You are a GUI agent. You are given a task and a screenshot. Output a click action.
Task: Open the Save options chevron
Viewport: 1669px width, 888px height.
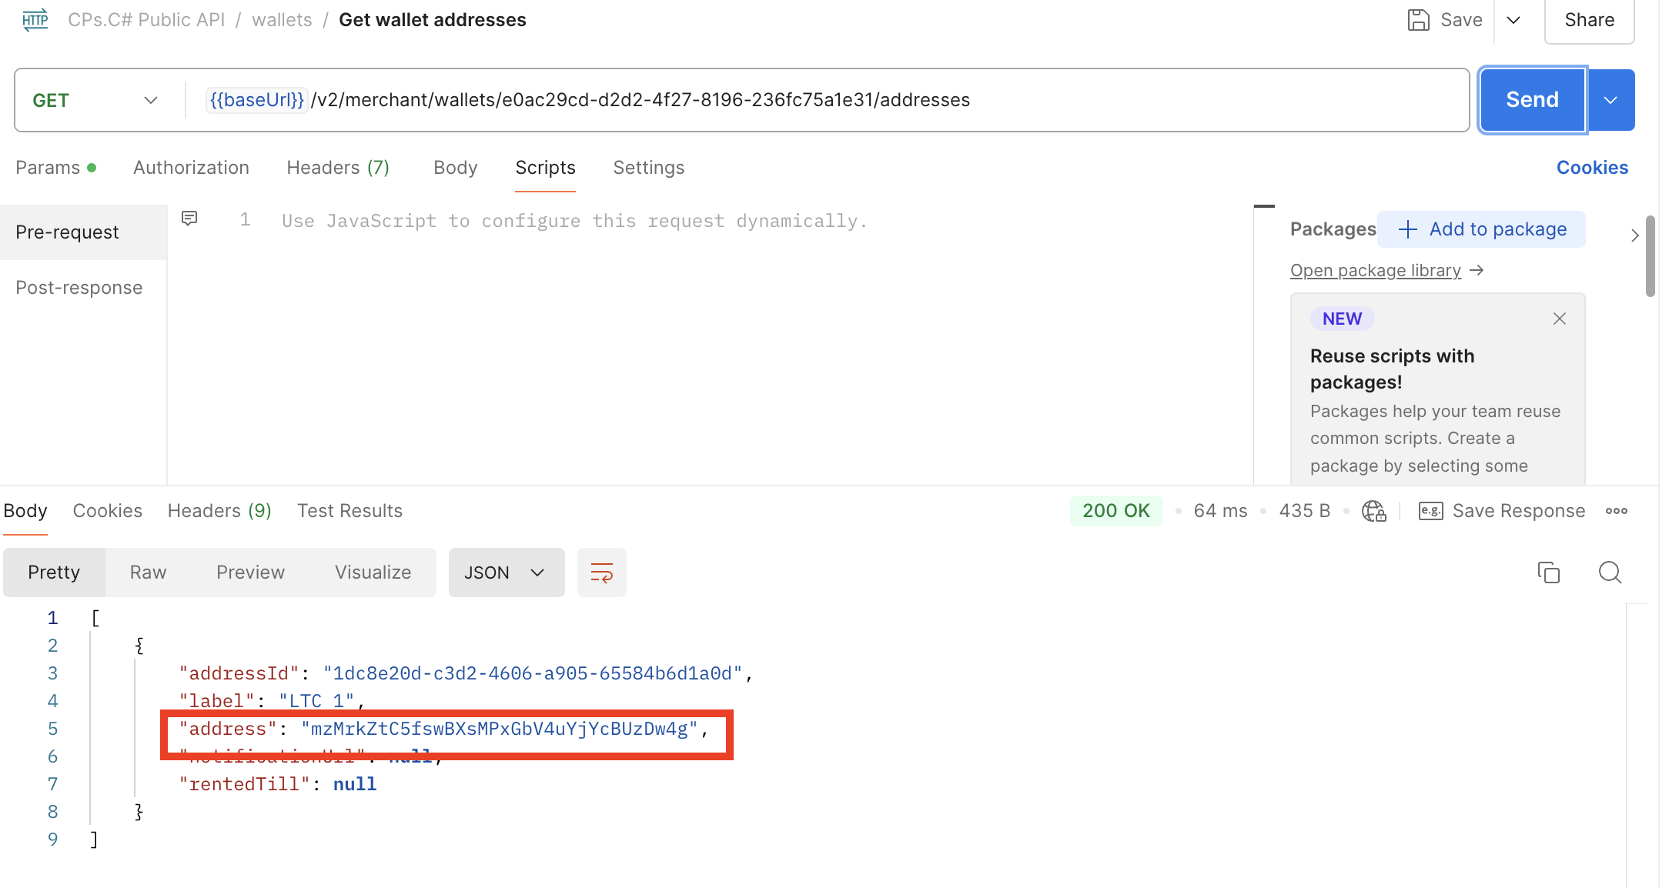(x=1513, y=19)
